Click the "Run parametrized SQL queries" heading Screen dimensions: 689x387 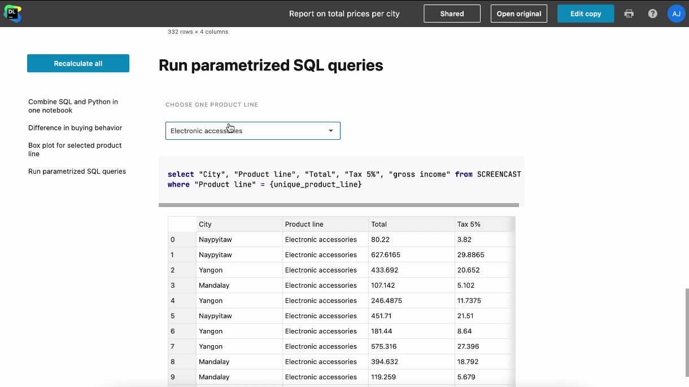click(271, 65)
